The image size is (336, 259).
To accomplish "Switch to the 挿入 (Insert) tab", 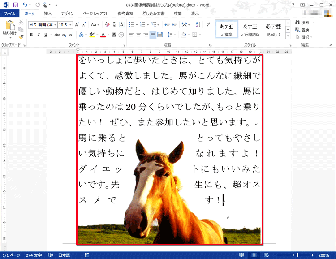I will pyautogui.click(x=48, y=13).
